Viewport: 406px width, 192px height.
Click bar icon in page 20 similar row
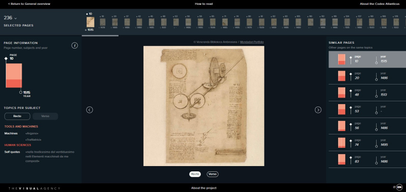coord(341,76)
